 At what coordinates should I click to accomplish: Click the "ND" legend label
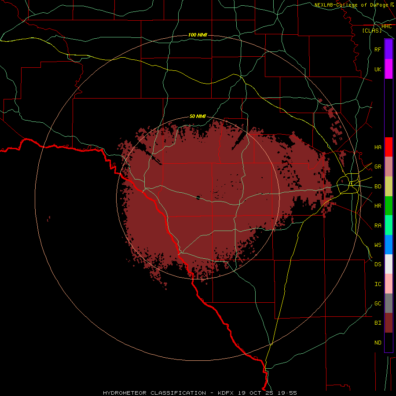[x=378, y=342]
